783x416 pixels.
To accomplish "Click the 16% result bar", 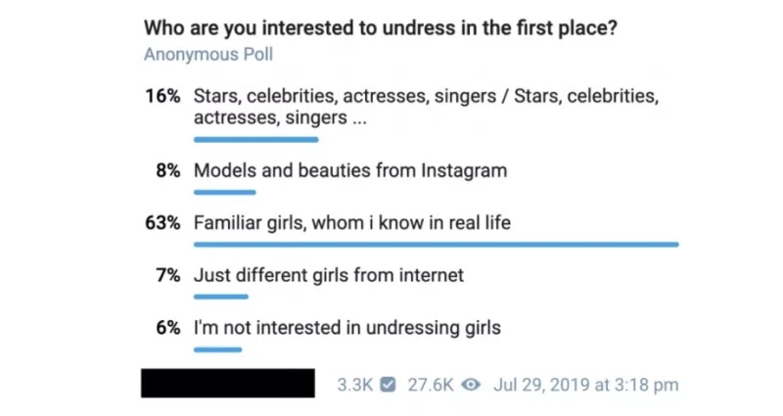I will [256, 139].
